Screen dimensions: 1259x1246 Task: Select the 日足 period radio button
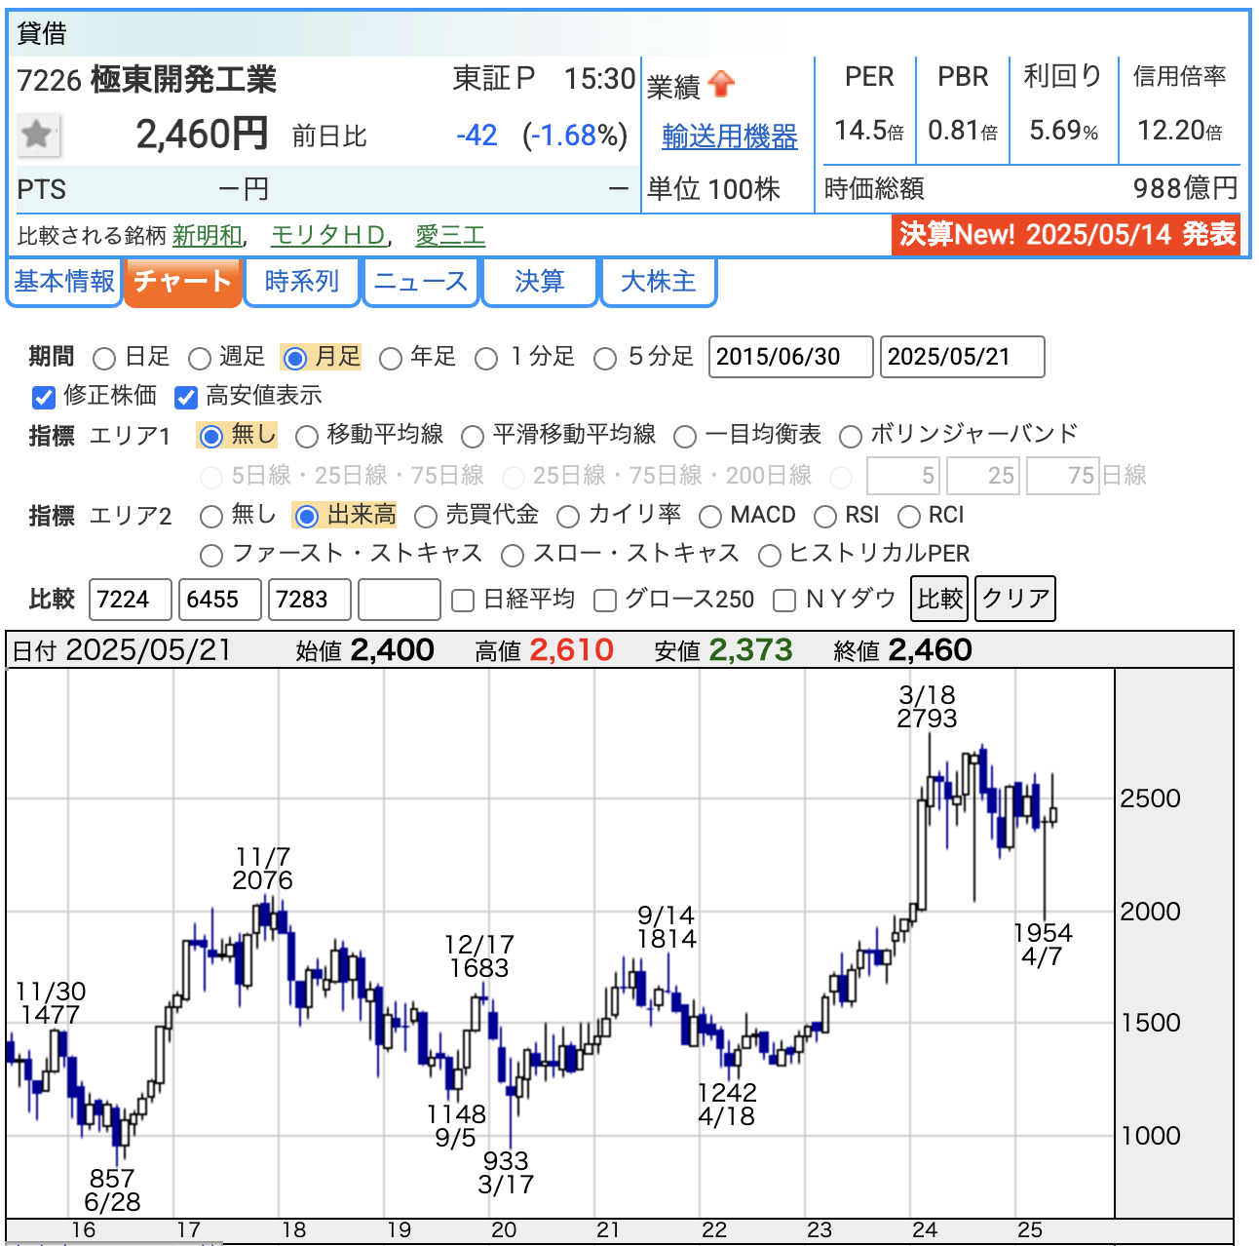point(105,359)
